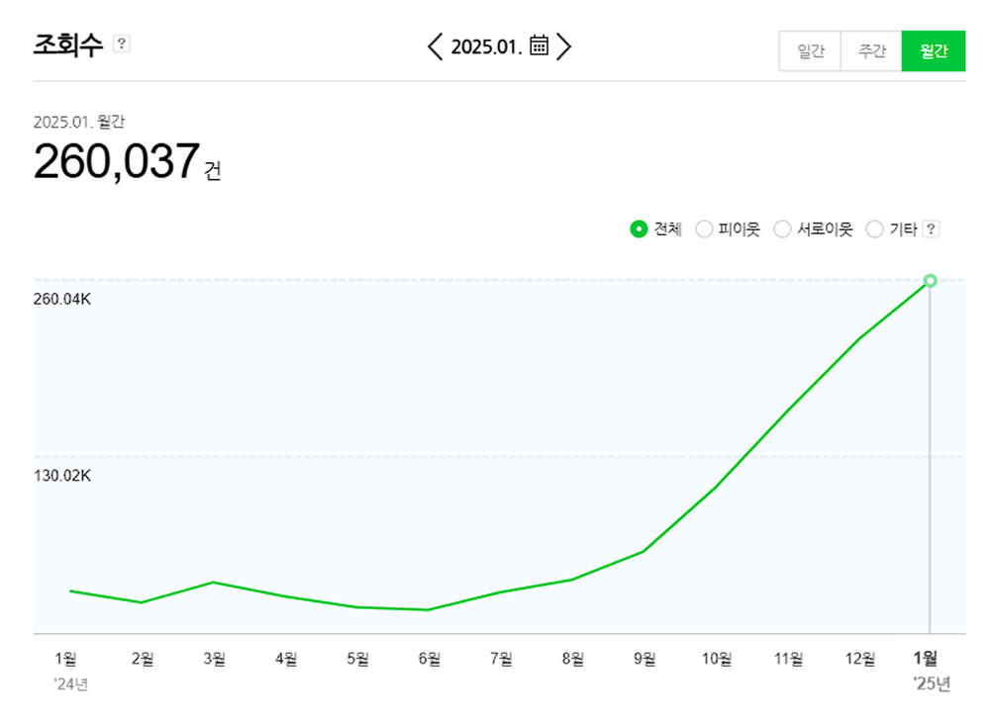Click the 260,037 total views number
The image size is (990, 724).
[117, 161]
